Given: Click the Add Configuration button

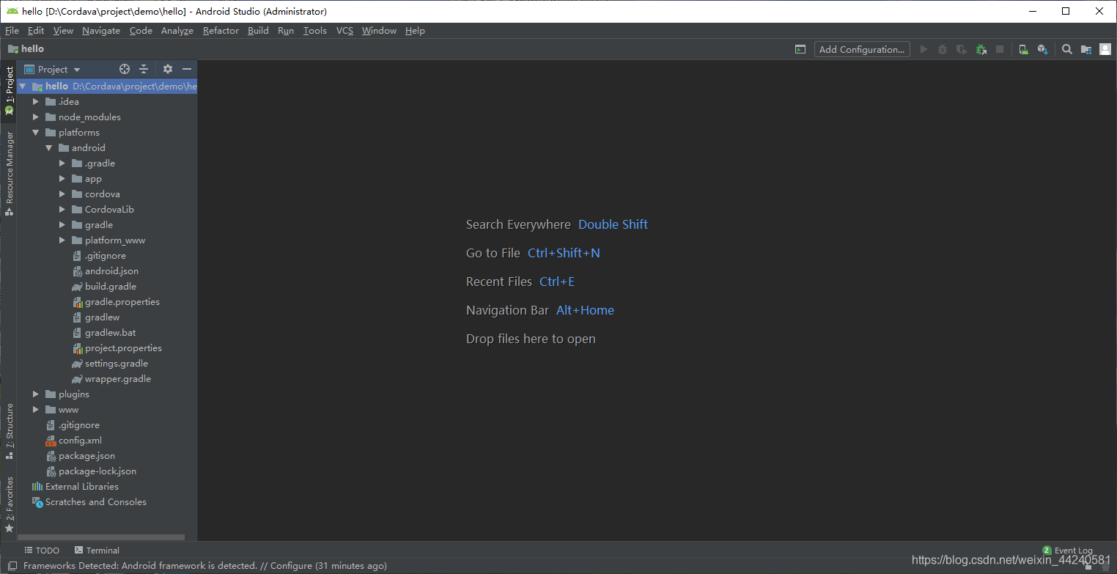Looking at the screenshot, I should point(862,49).
